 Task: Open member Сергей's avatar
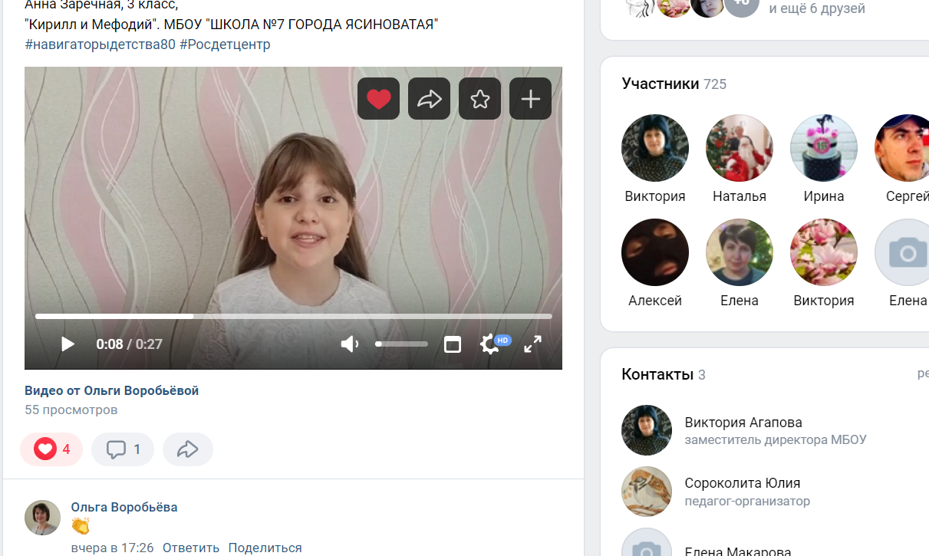(x=902, y=148)
